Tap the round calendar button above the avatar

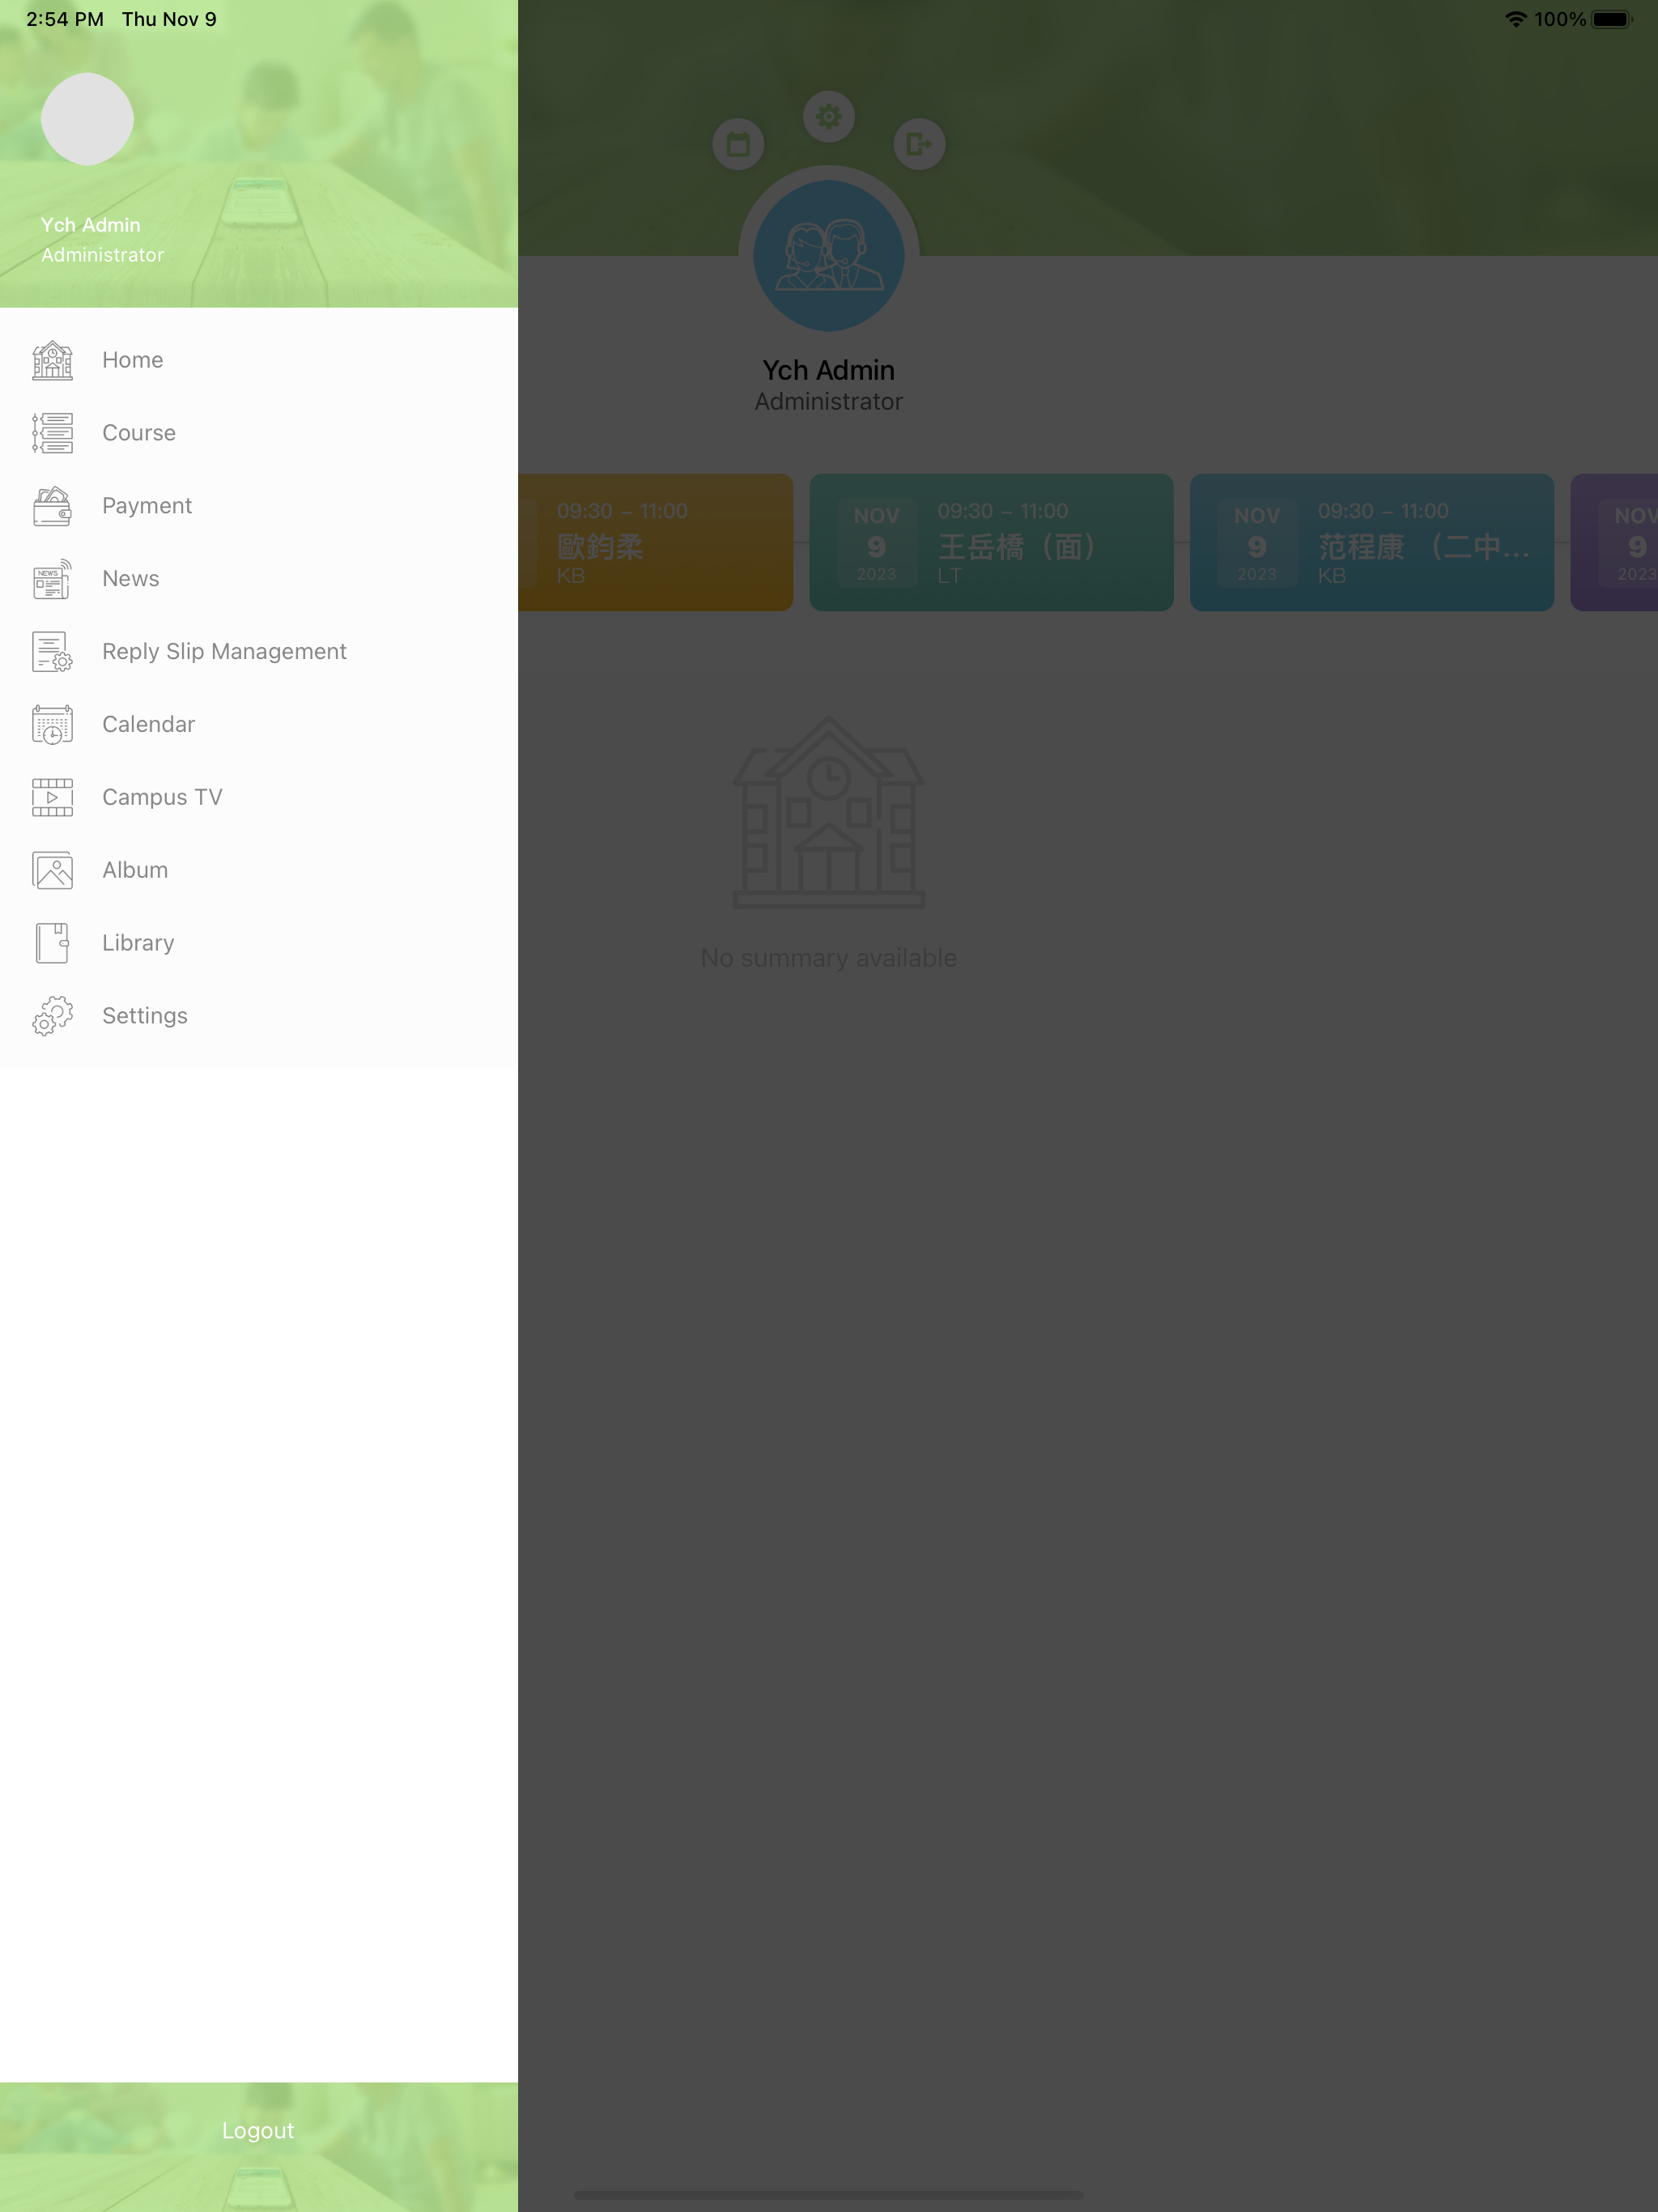(x=738, y=144)
